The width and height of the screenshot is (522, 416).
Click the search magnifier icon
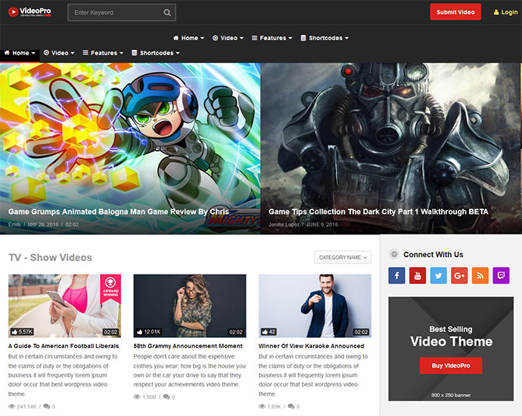click(x=167, y=13)
